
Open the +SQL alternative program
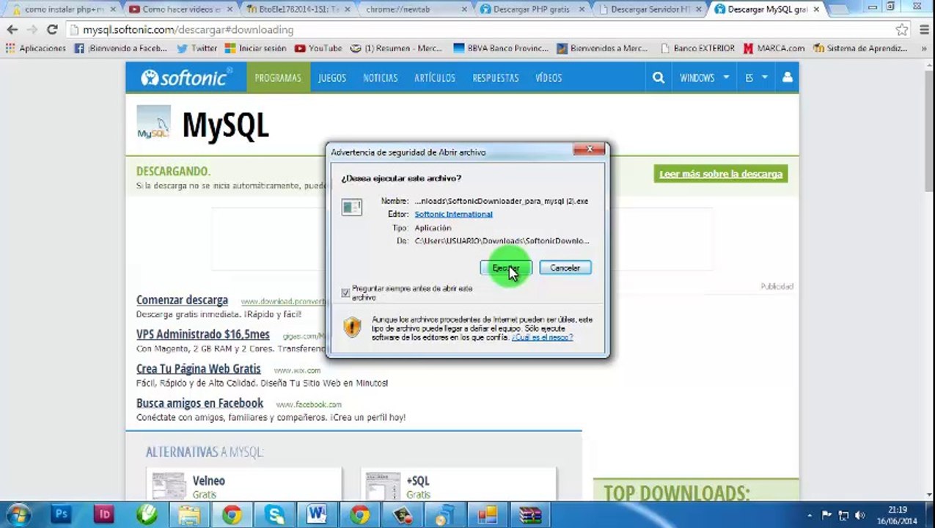point(418,481)
